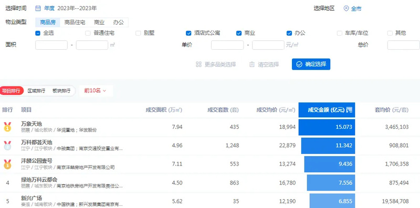Sort by 成交套数 column header
Image resolution: width=420 pixels, height=208 pixels.
223,110
